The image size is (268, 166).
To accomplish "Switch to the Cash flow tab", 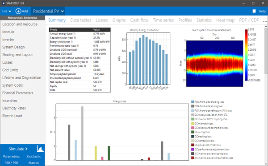I will coord(139,20).
